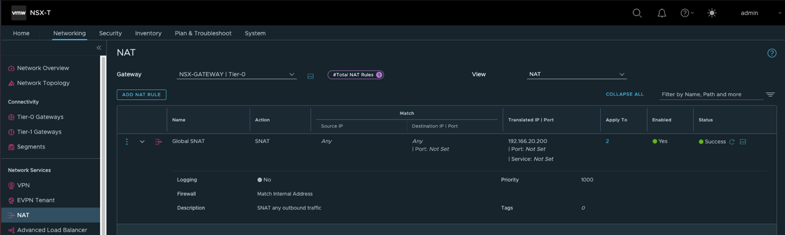Click the Advanced Load Balancer icon
This screenshot has height=235, width=785.
(x=11, y=230)
